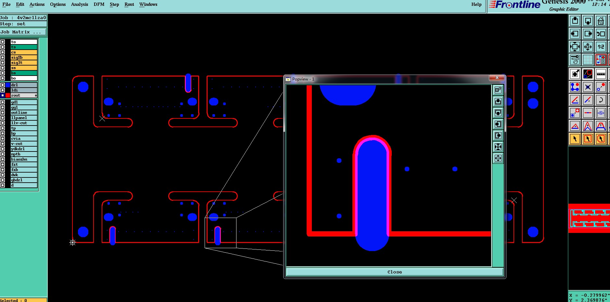Click the blue circle to red dot move icon

pos(601,87)
